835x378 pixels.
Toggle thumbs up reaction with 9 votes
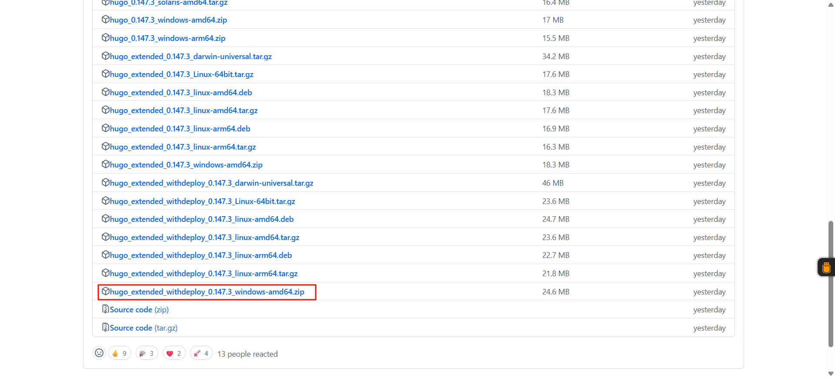coord(120,354)
